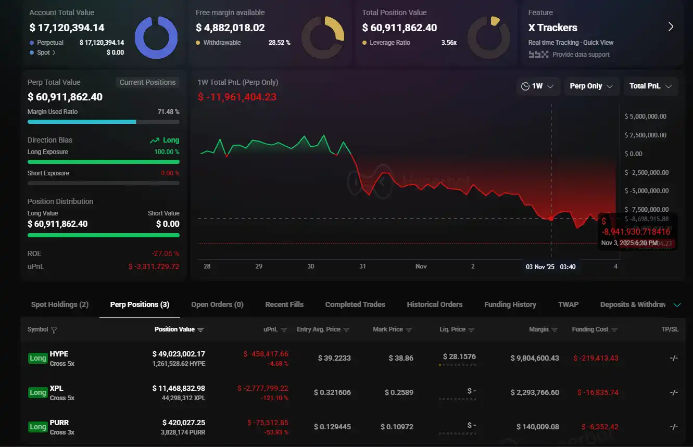Screen dimensions: 693x447
Task: Sort by Entry Avg. Price icon
Action: pos(346,330)
